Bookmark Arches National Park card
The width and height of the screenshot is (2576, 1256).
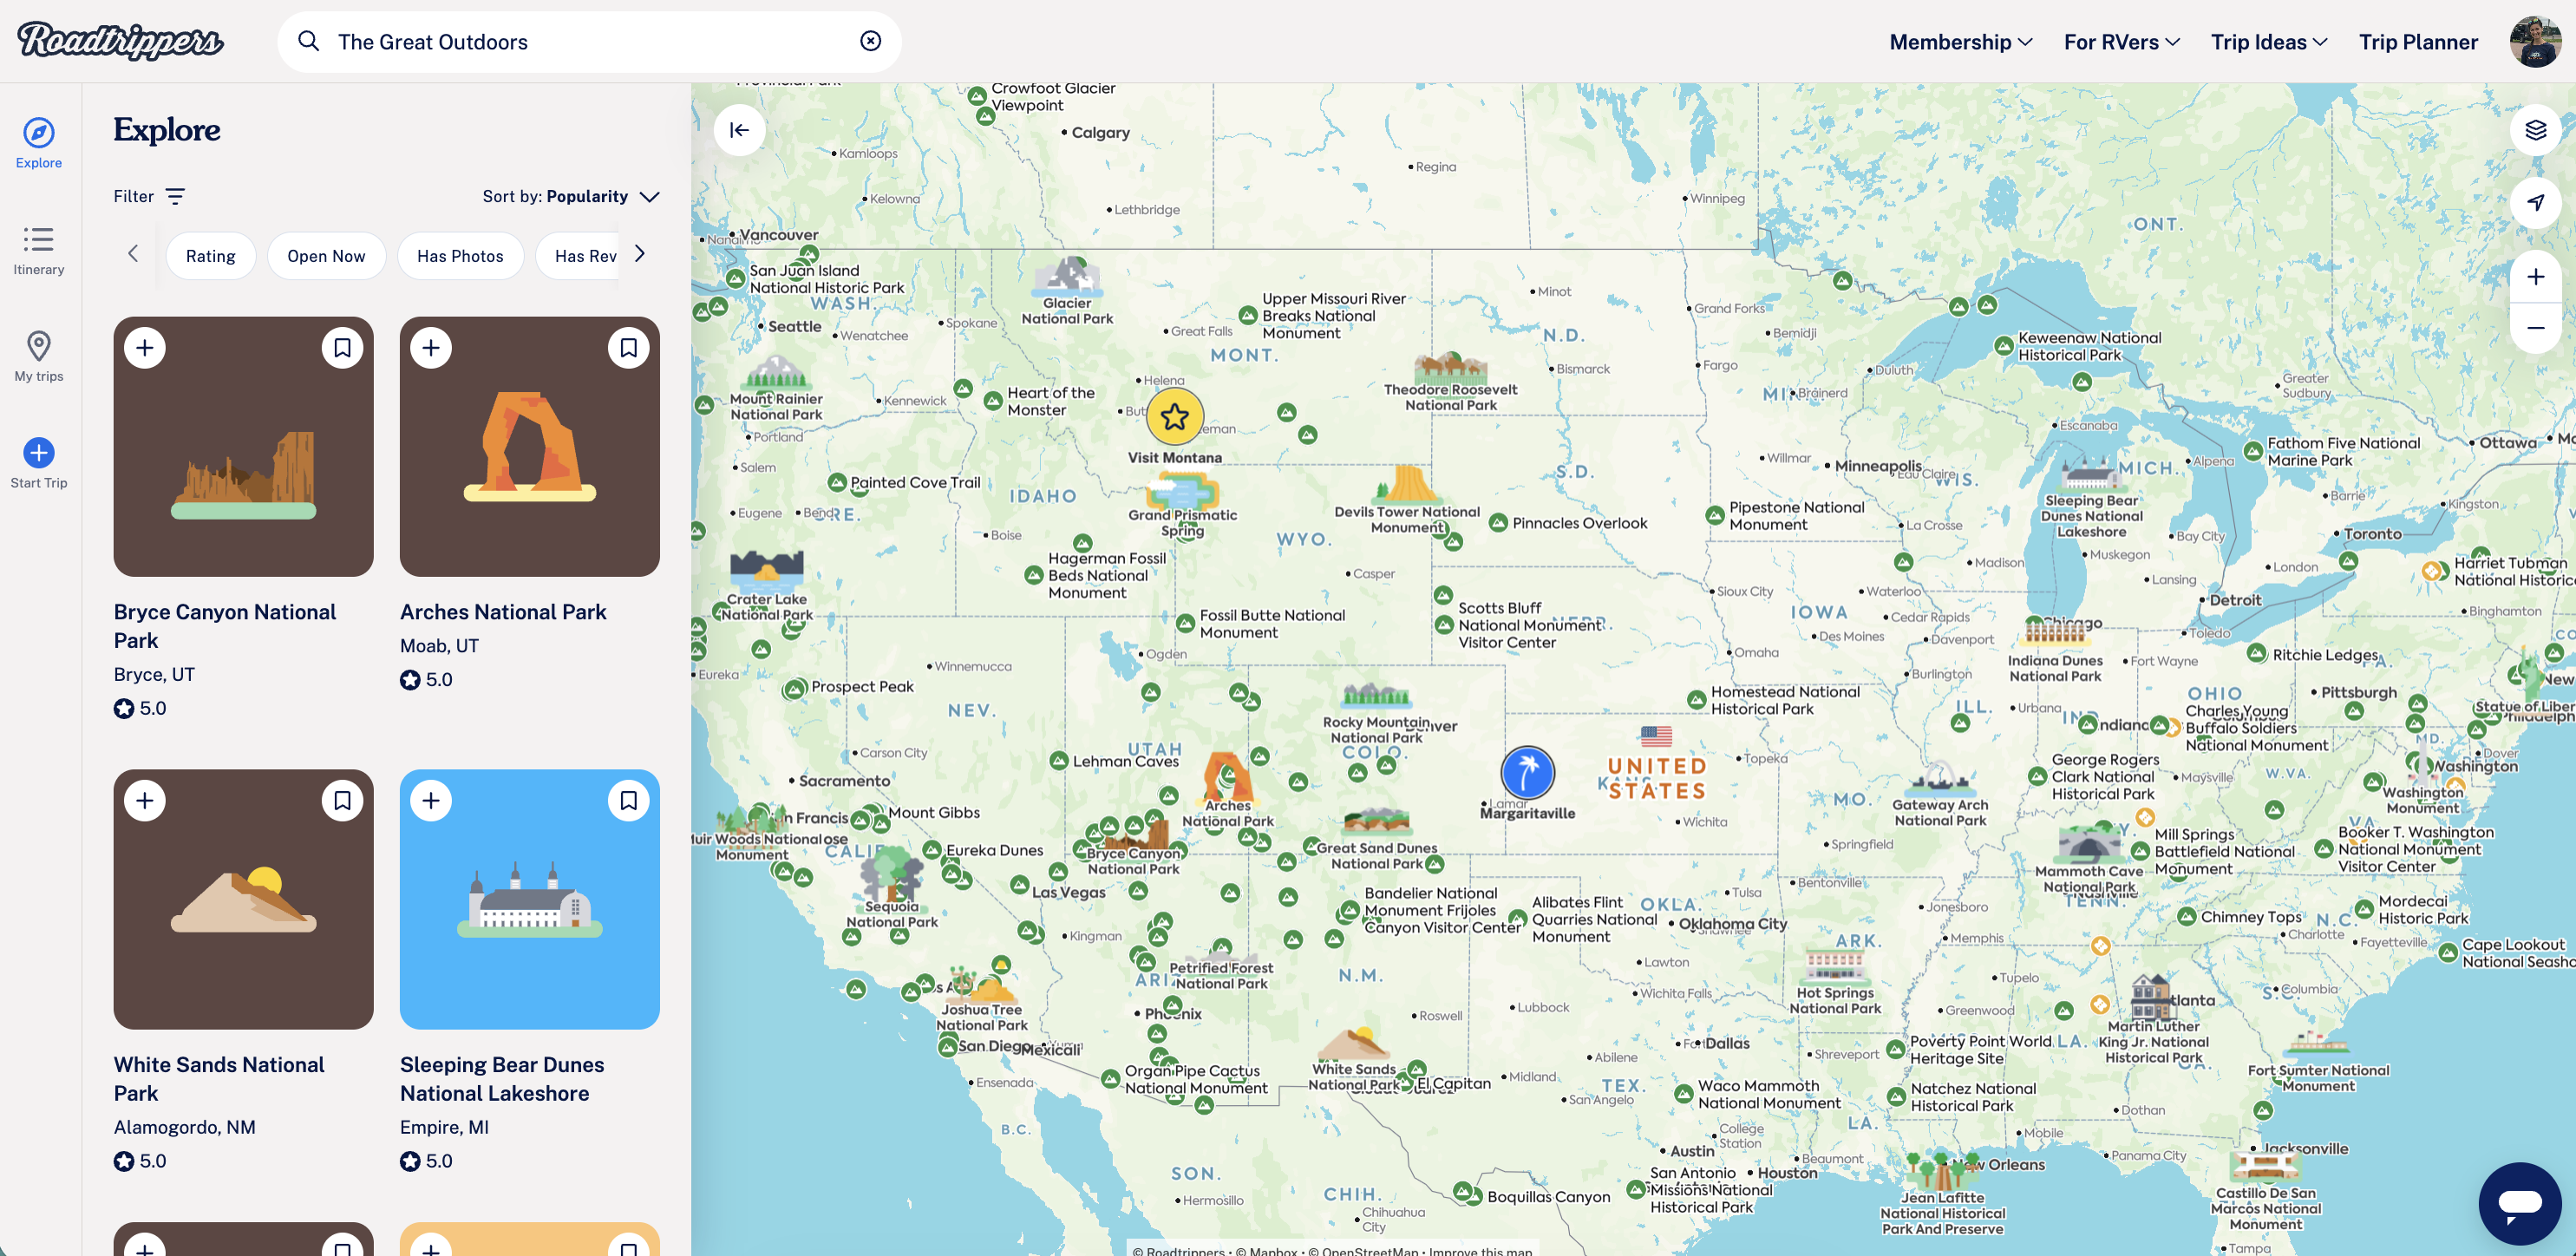(x=628, y=348)
